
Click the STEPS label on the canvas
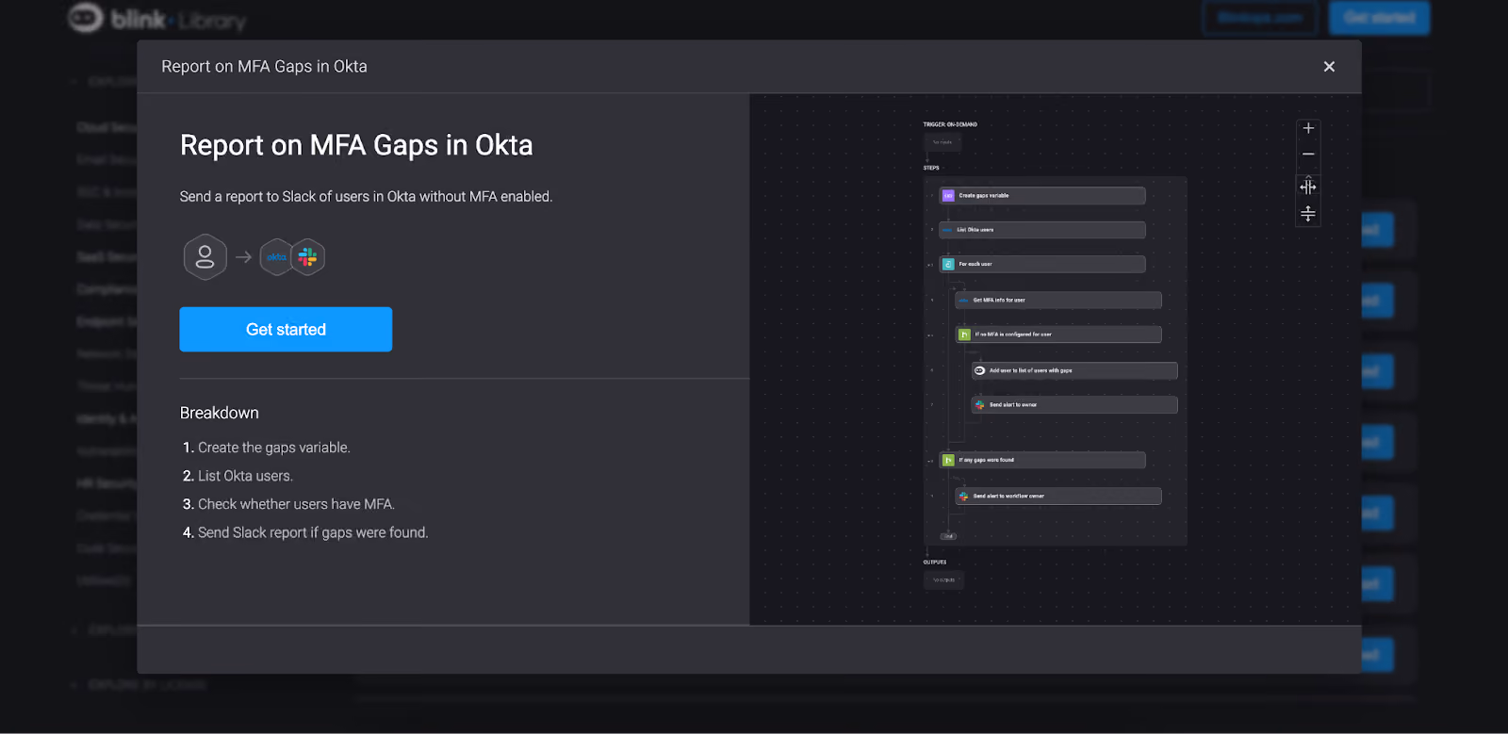pyautogui.click(x=931, y=168)
